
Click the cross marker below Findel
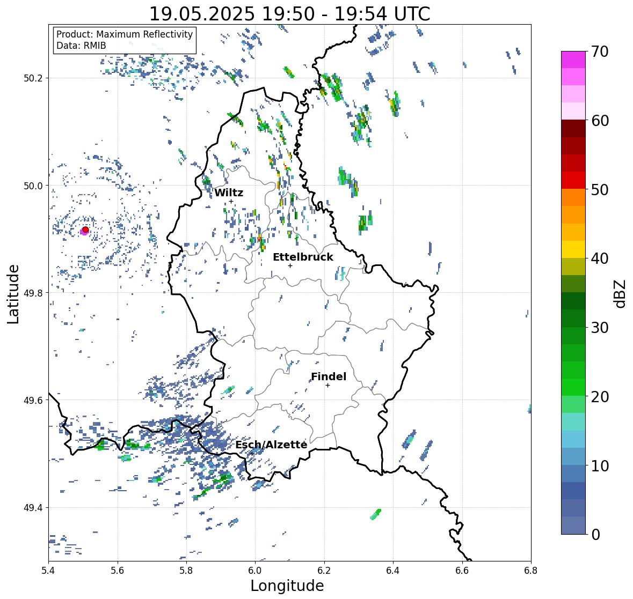click(x=328, y=386)
